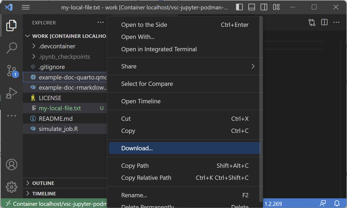Expand the TIMELINE section
Screen dimensions: 347x208
(44, 194)
